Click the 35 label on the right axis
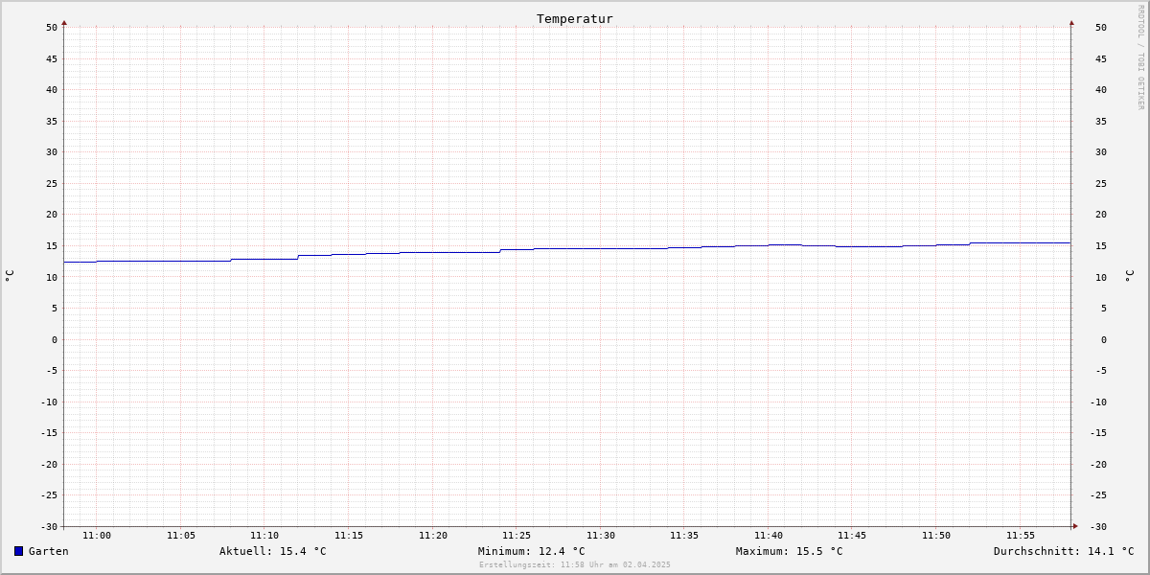The height and width of the screenshot is (575, 1150). pos(1101,122)
